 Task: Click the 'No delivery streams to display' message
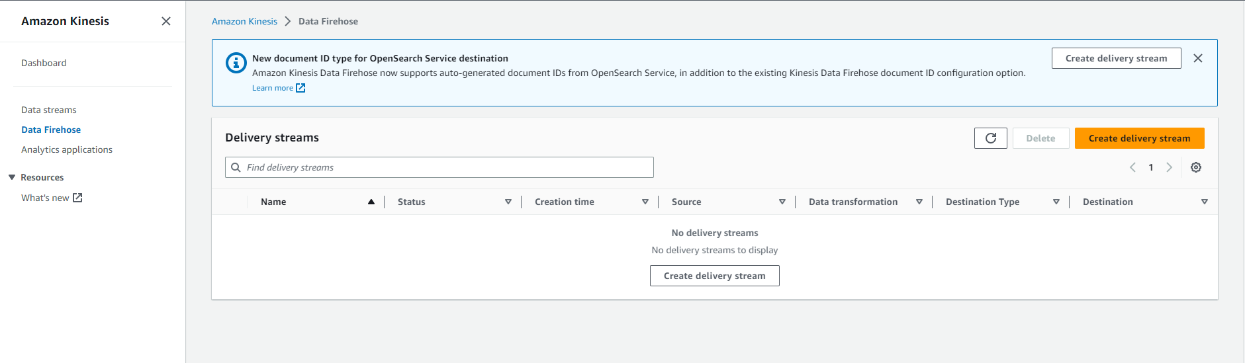point(715,250)
